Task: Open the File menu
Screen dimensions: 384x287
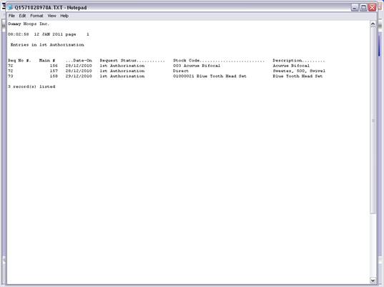Action: pyautogui.click(x=11, y=16)
